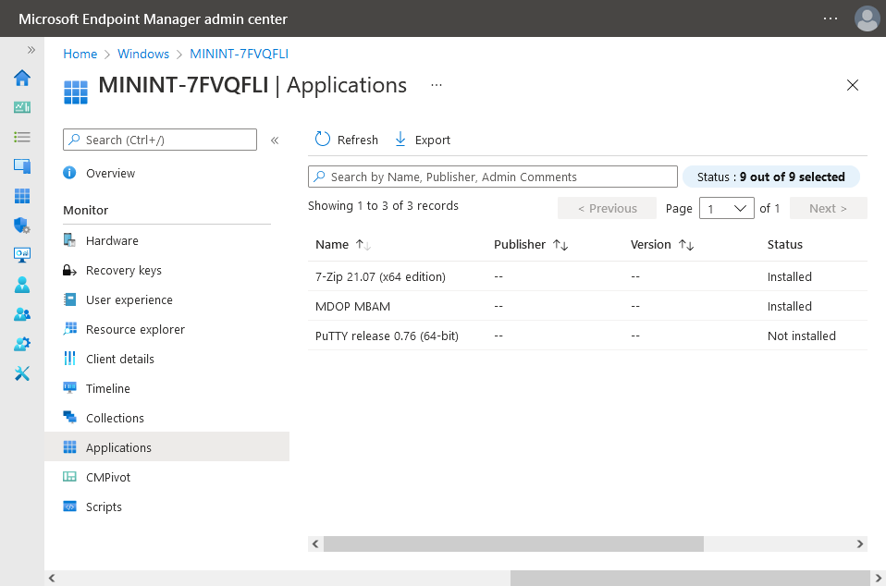Open the Overview menu item
886x586 pixels.
(166, 173)
